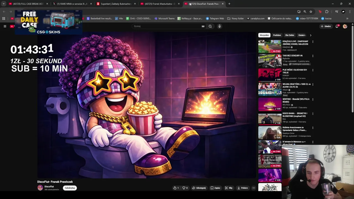The height and width of the screenshot is (199, 354).
Task: Select the Wszystkie filter chip
Action: (x=264, y=35)
